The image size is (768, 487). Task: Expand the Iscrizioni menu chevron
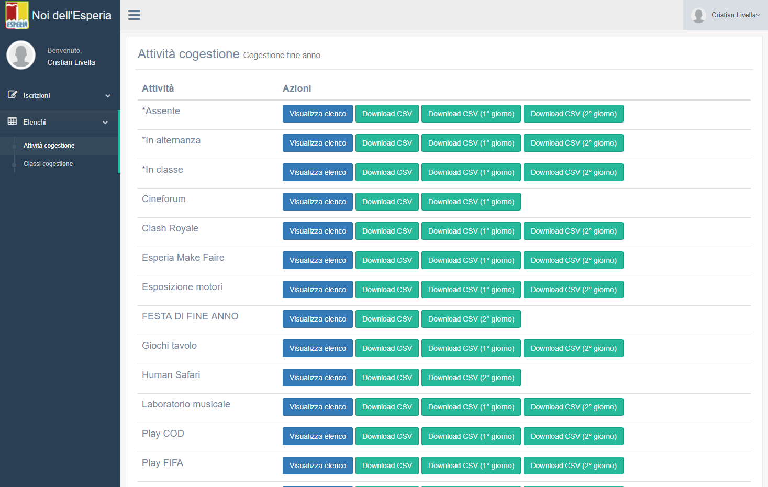tap(108, 96)
